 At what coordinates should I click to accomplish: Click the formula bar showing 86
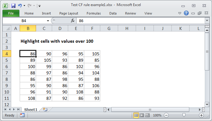pyautogui.click(x=141, y=21)
